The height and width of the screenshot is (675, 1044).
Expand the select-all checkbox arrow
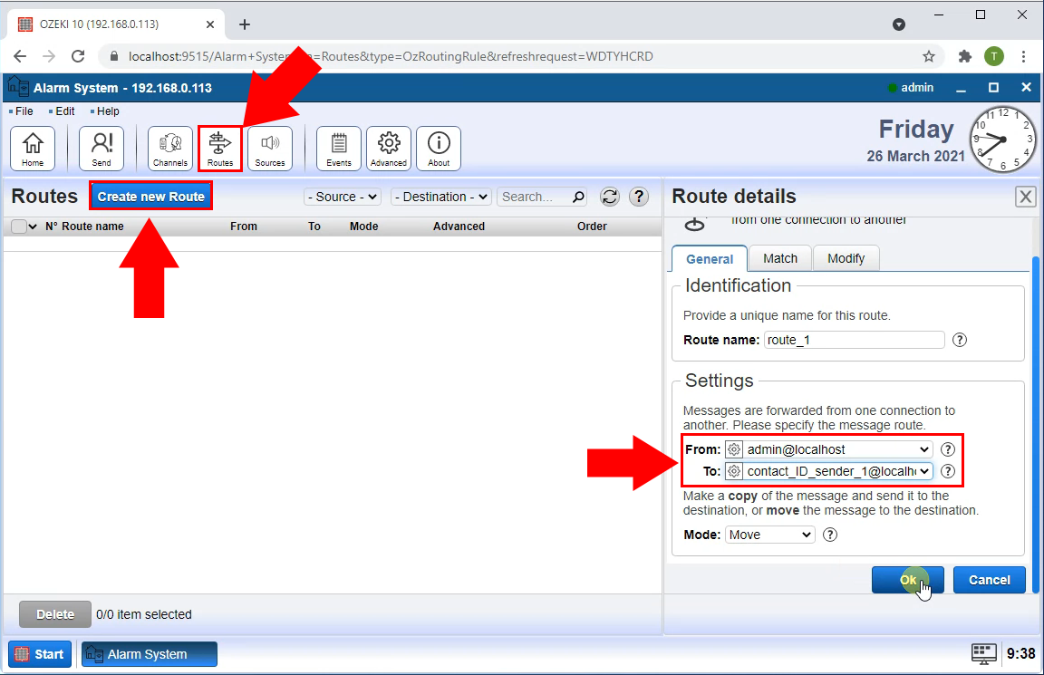tap(32, 227)
